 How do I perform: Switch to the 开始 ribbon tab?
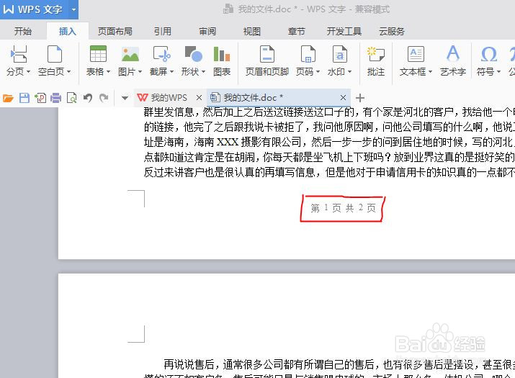click(x=22, y=31)
